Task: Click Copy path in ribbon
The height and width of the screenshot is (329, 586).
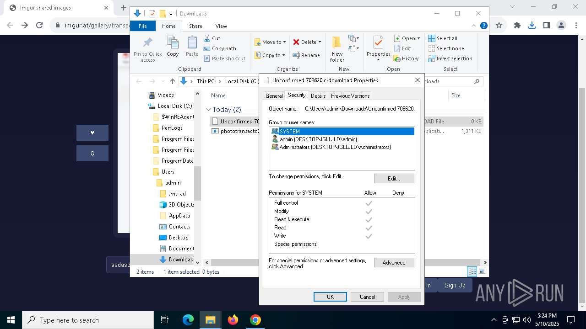Action: pyautogui.click(x=220, y=48)
